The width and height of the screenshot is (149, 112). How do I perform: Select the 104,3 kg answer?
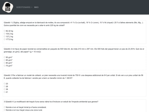(x=5, y=34)
